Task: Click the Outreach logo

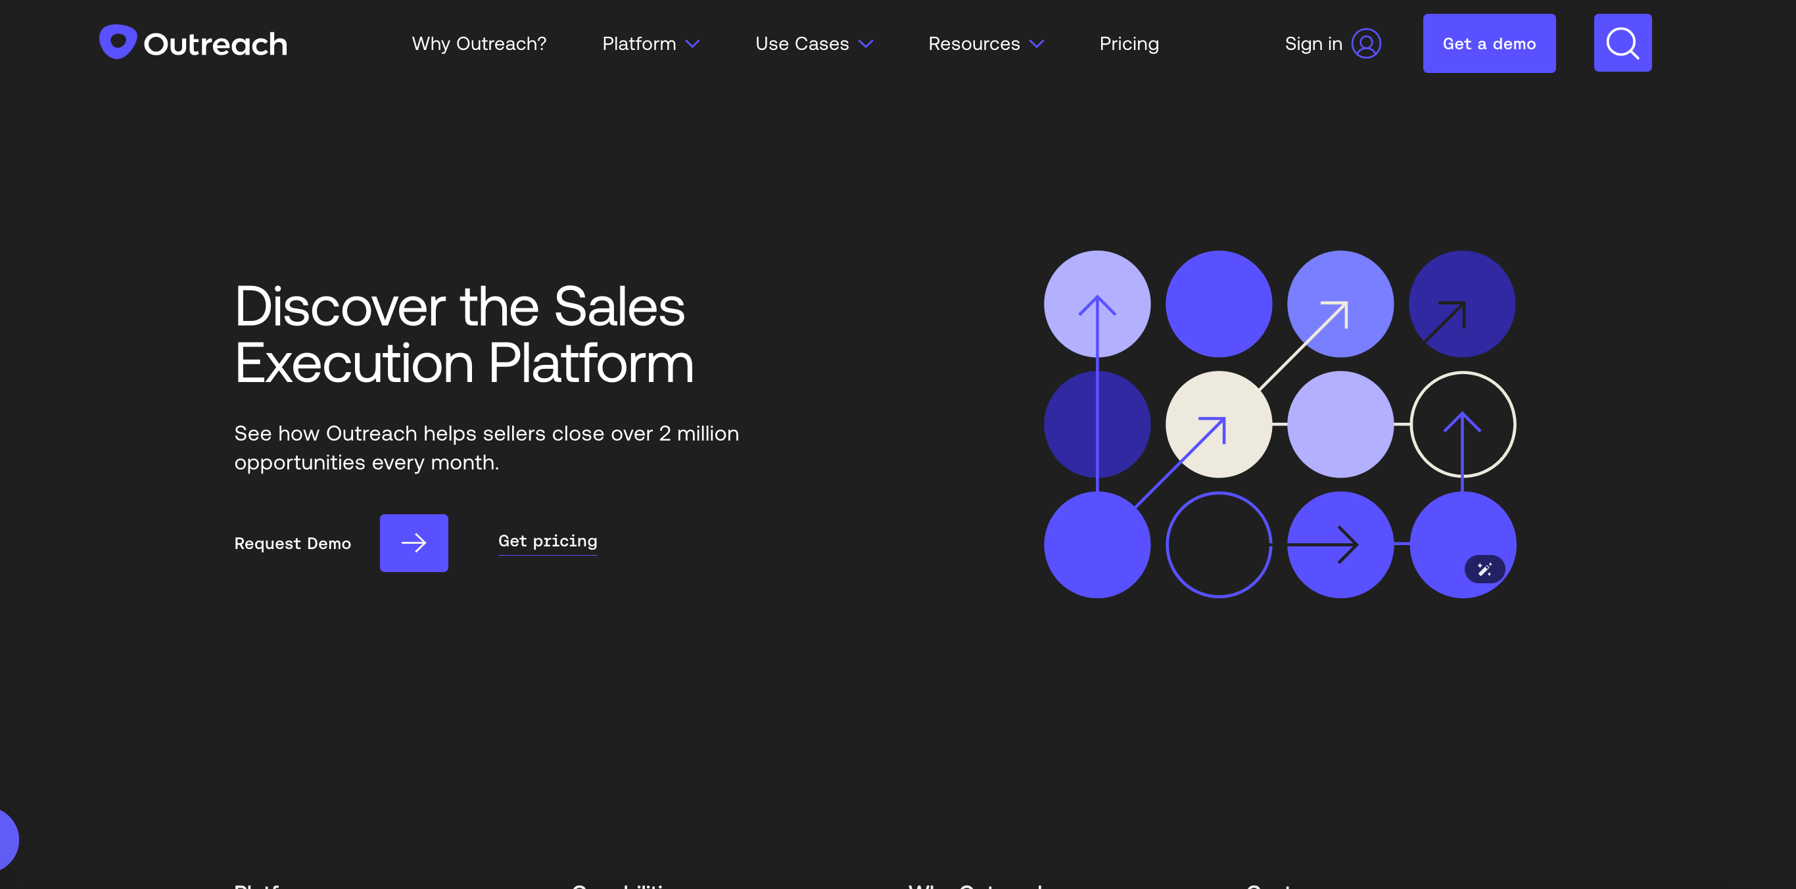Action: coord(193,43)
